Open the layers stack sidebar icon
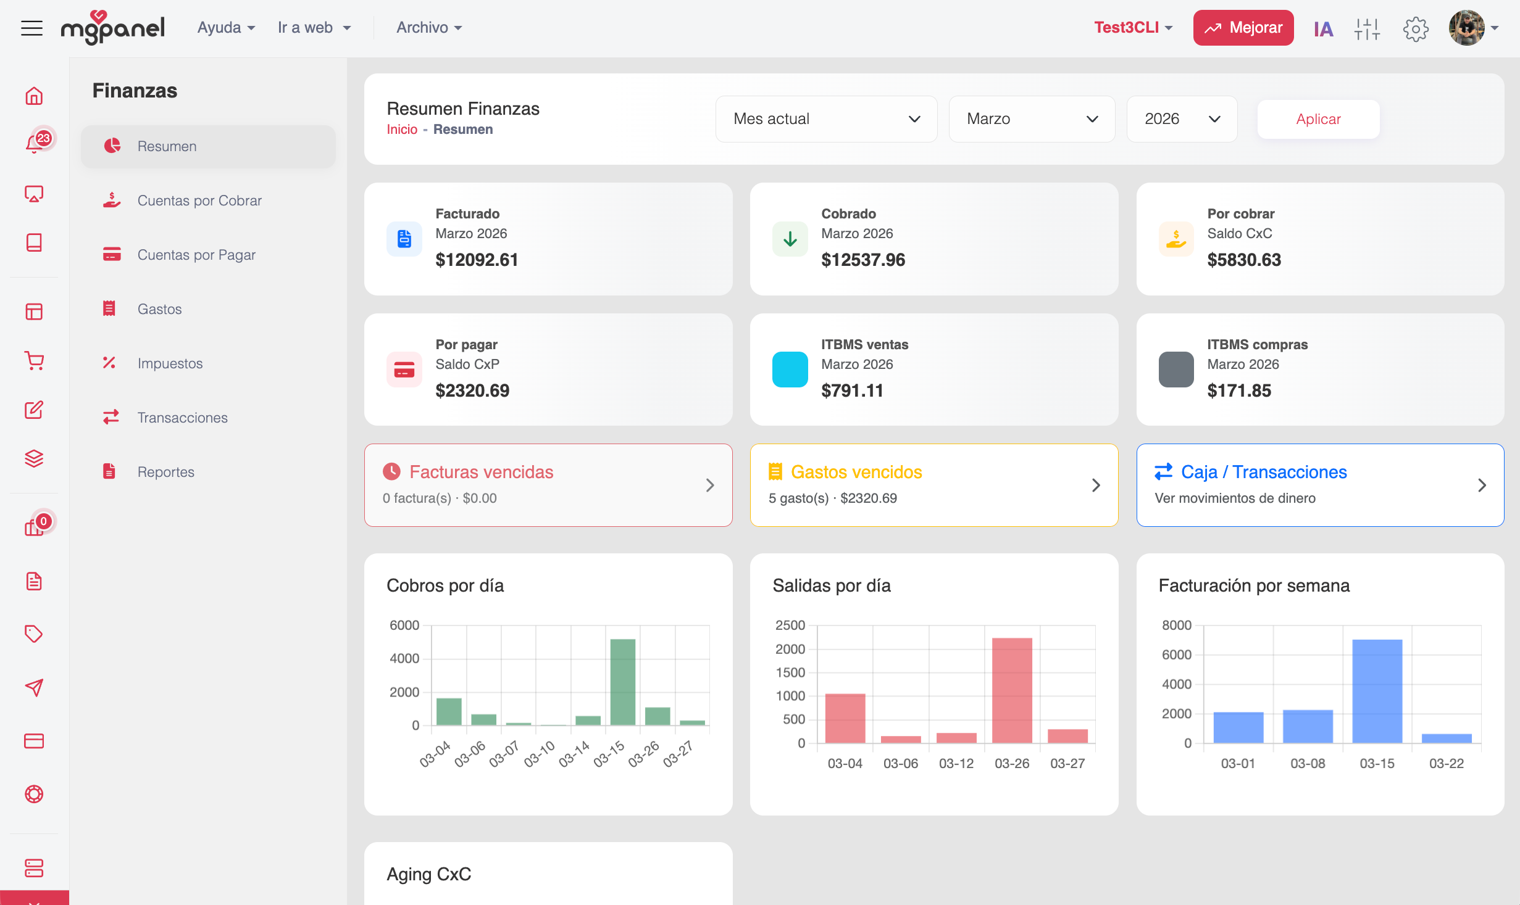Screen dimensions: 1520x905 point(34,458)
